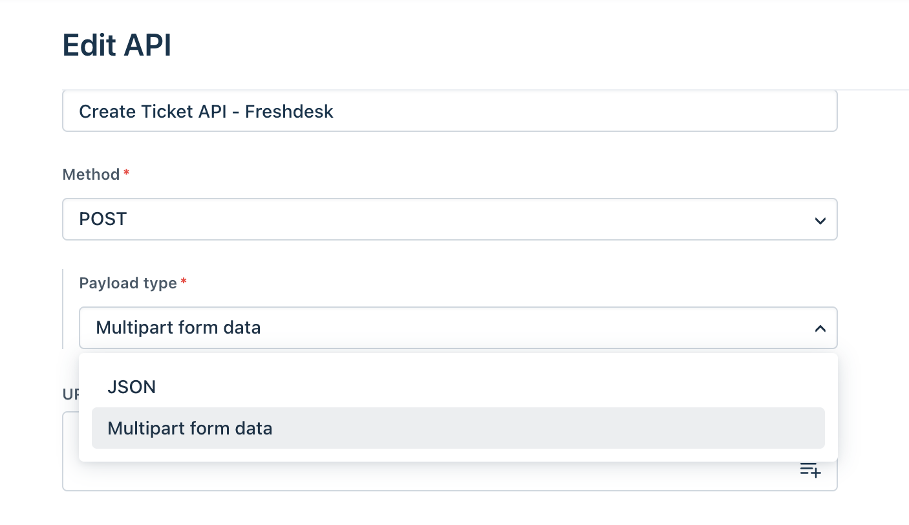Open the Method dropdown showing POST
909x525 pixels.
click(x=450, y=219)
